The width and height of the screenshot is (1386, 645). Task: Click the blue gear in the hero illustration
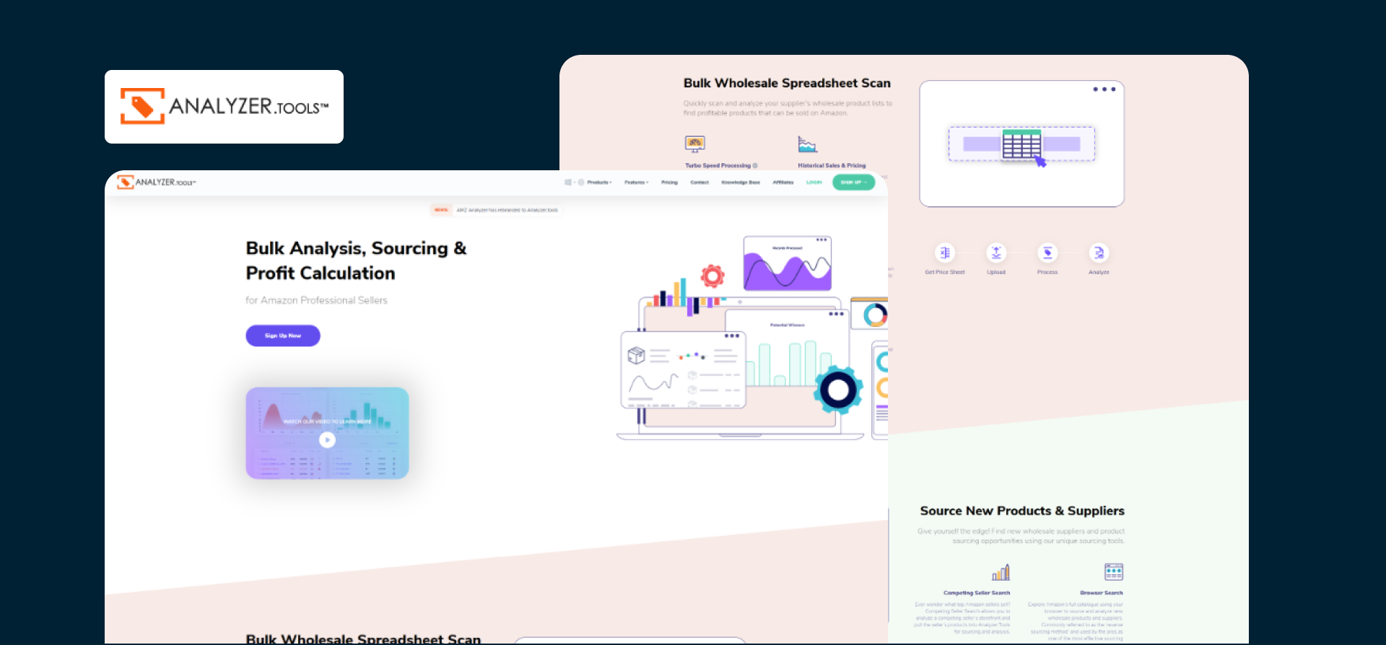[838, 390]
